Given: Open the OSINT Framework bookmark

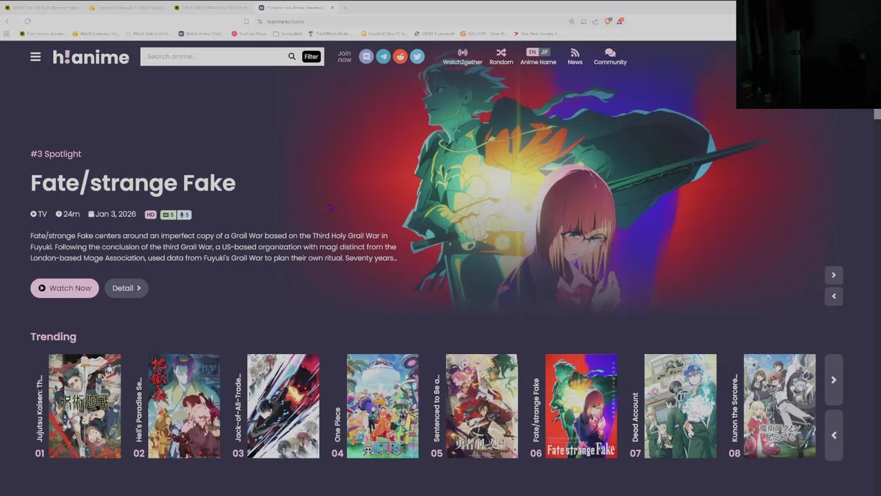Looking at the screenshot, I should tap(435, 33).
